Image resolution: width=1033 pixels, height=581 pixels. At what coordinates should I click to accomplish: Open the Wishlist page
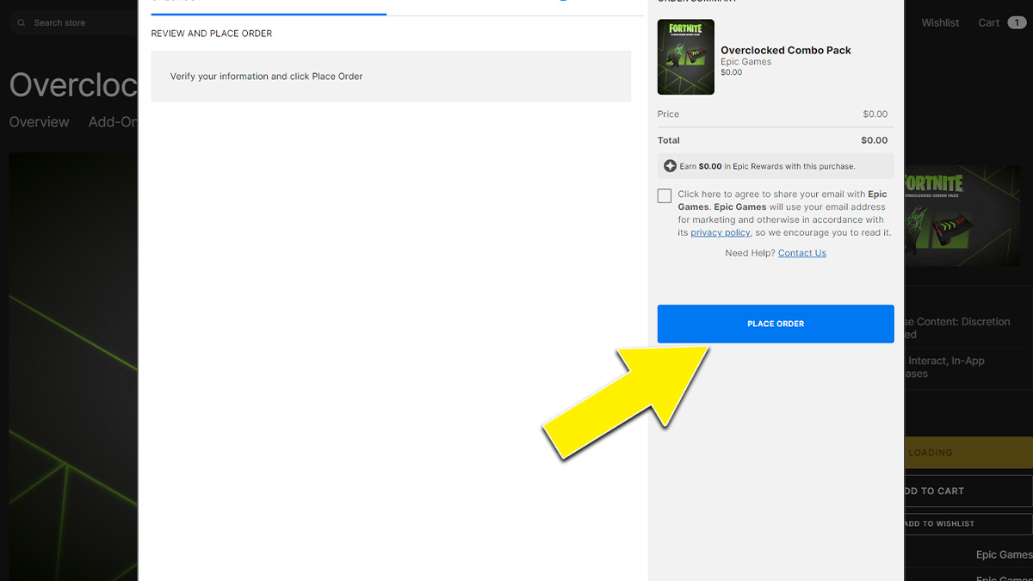(940, 23)
